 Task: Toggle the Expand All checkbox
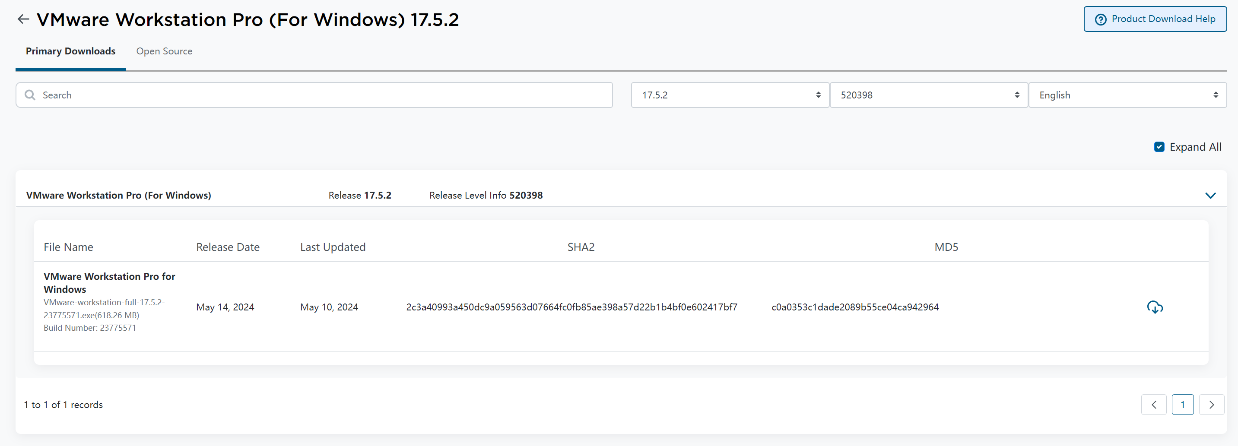click(1159, 147)
